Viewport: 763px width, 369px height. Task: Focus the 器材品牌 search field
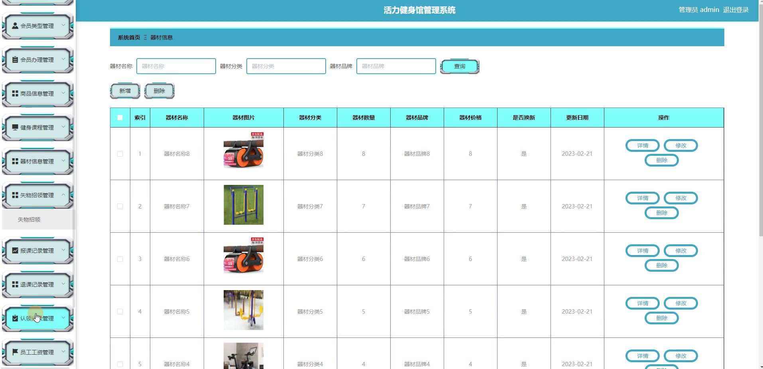pos(396,66)
